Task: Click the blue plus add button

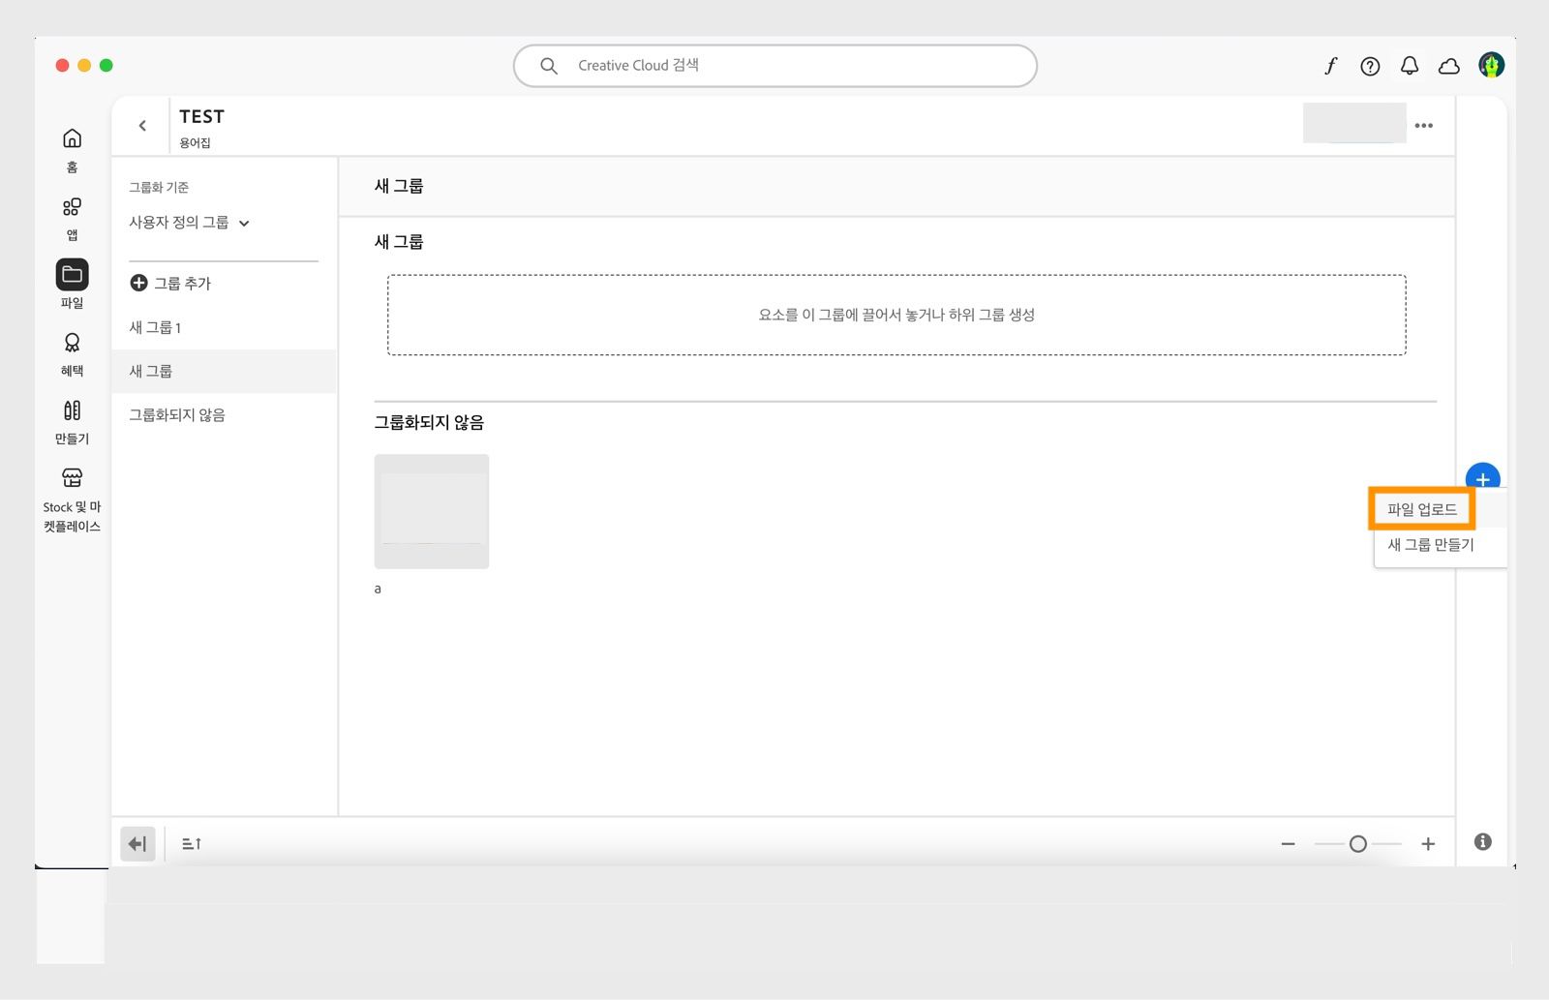Action: tap(1482, 478)
